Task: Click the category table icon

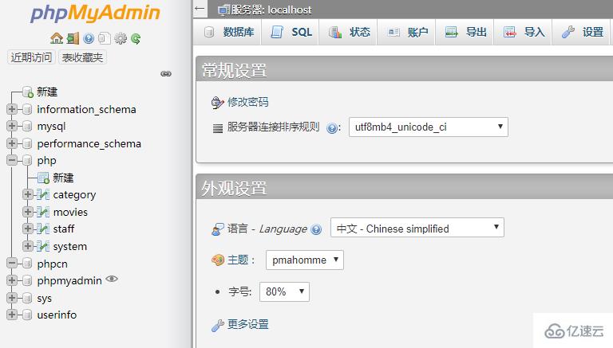Action: pyautogui.click(x=43, y=194)
